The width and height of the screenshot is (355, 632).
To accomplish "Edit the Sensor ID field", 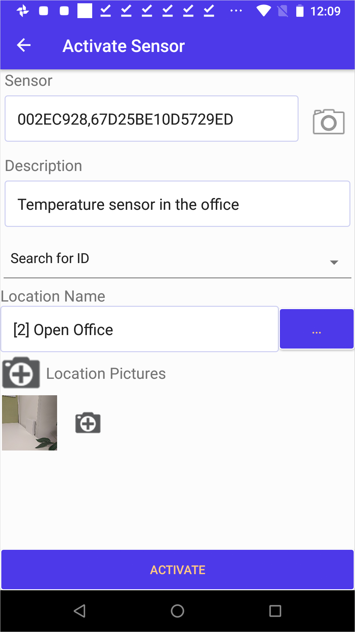I will click(x=151, y=119).
